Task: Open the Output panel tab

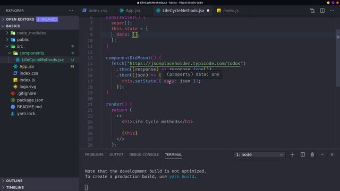Action: click(116, 154)
